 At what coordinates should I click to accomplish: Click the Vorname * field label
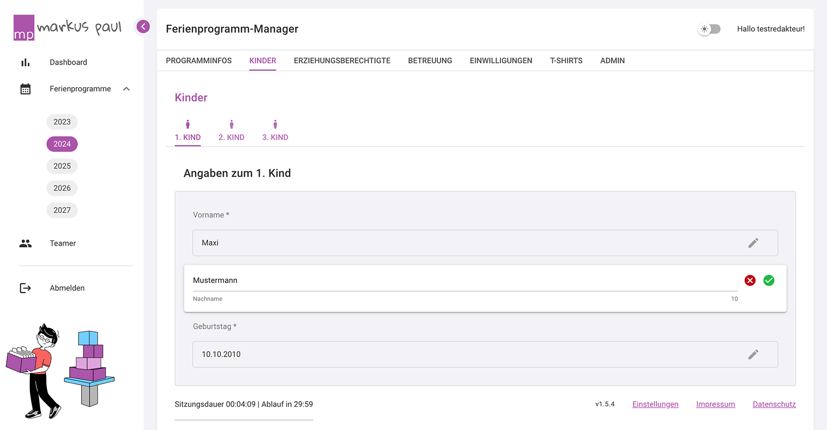211,215
